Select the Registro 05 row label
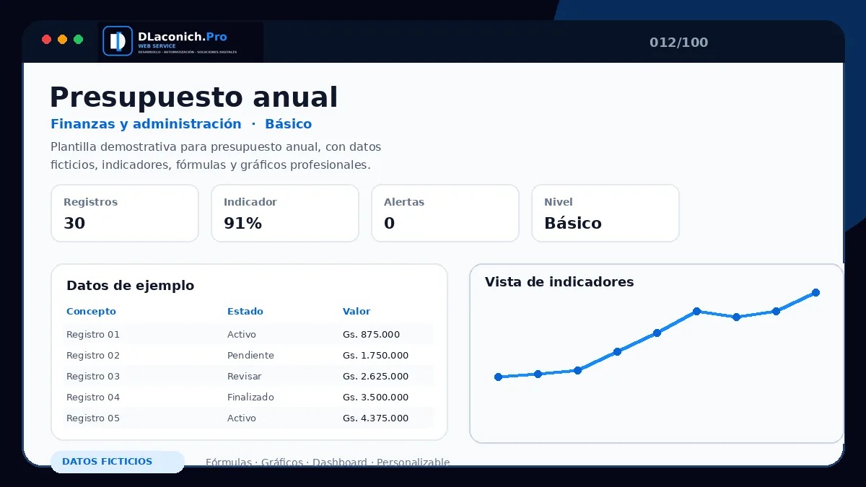Screen dimensions: 866x487 click(x=93, y=418)
